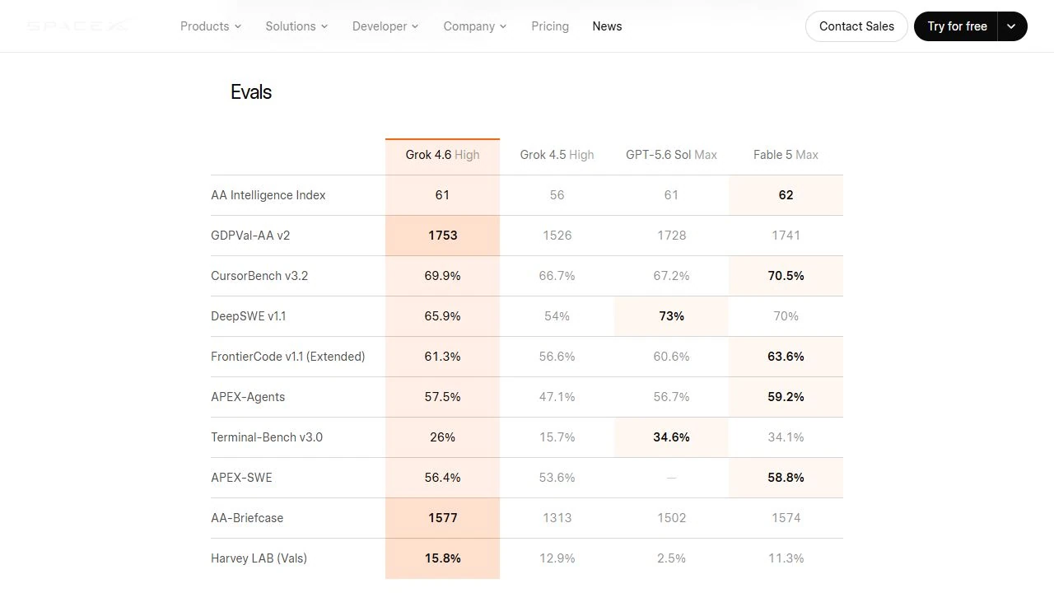The height and width of the screenshot is (593, 1054).
Task: Expand the Solutions navigation menu
Action: click(x=296, y=26)
